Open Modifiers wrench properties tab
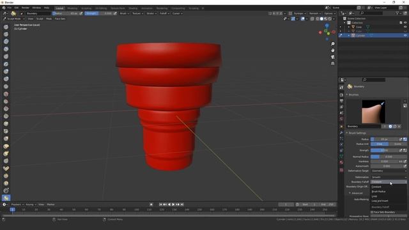 coord(341,132)
